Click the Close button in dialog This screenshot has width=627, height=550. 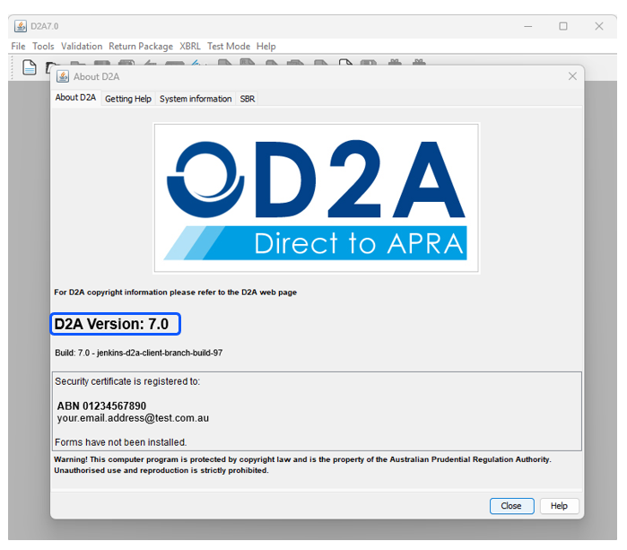[511, 506]
